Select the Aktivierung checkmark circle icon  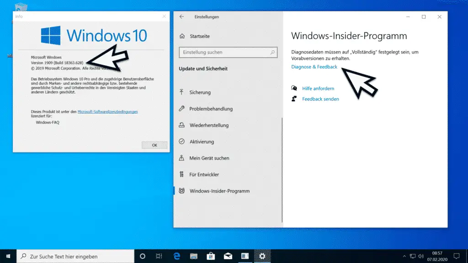pos(181,142)
